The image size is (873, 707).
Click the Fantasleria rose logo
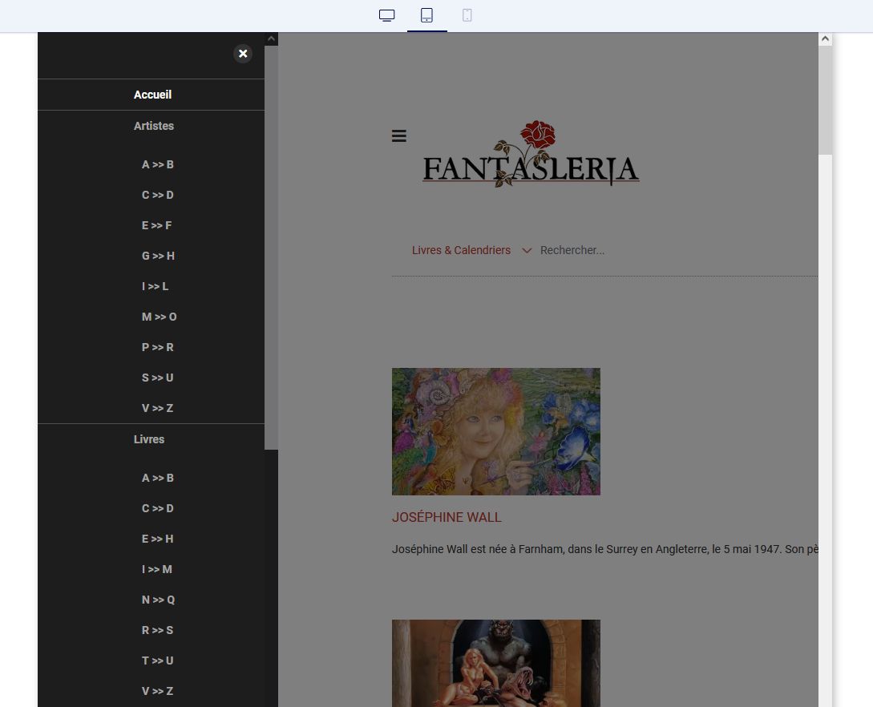tap(531, 154)
